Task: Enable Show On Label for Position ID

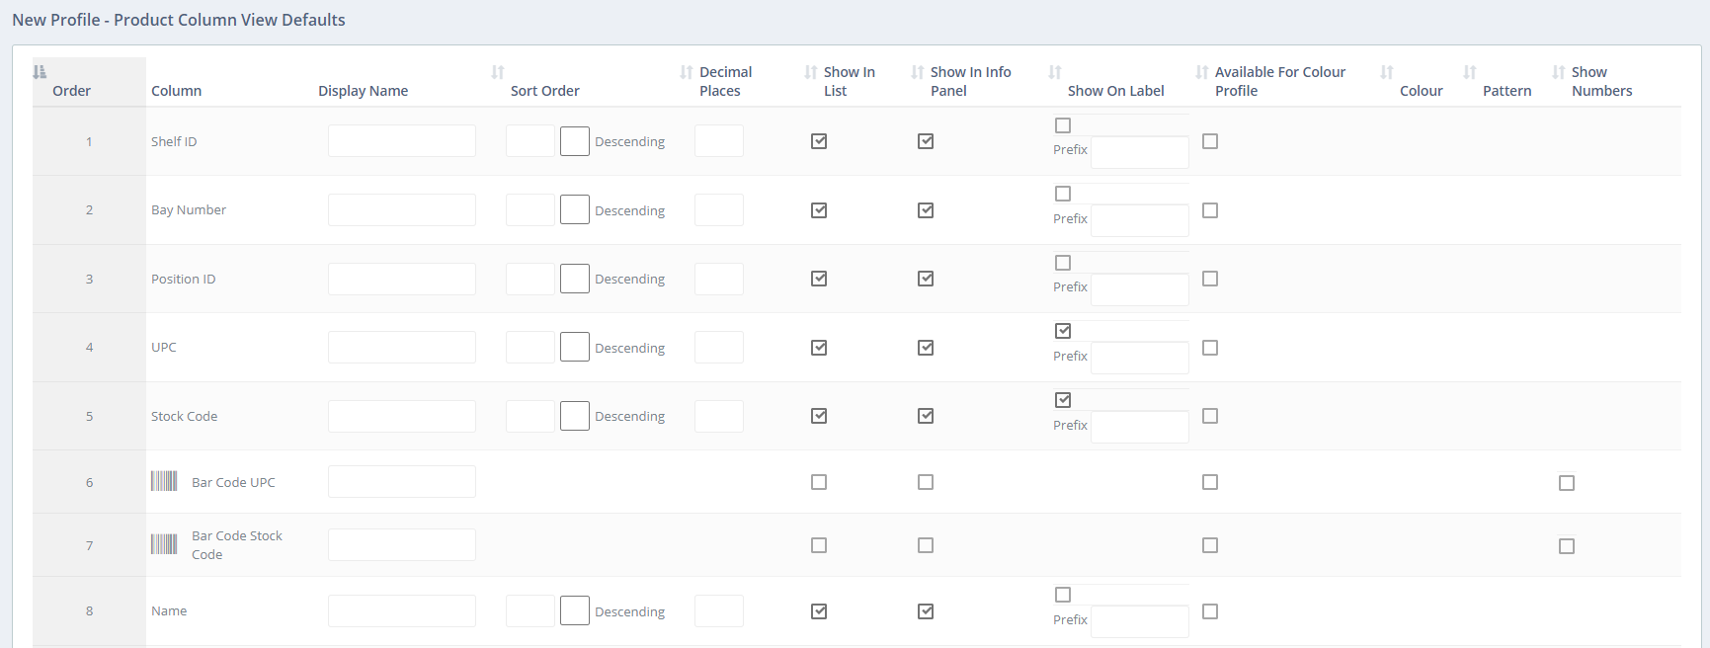Action: tap(1063, 263)
